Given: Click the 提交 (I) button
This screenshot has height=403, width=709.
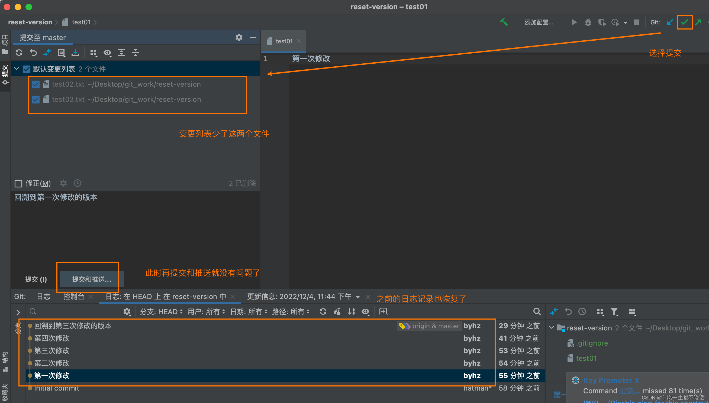Looking at the screenshot, I should click(36, 279).
